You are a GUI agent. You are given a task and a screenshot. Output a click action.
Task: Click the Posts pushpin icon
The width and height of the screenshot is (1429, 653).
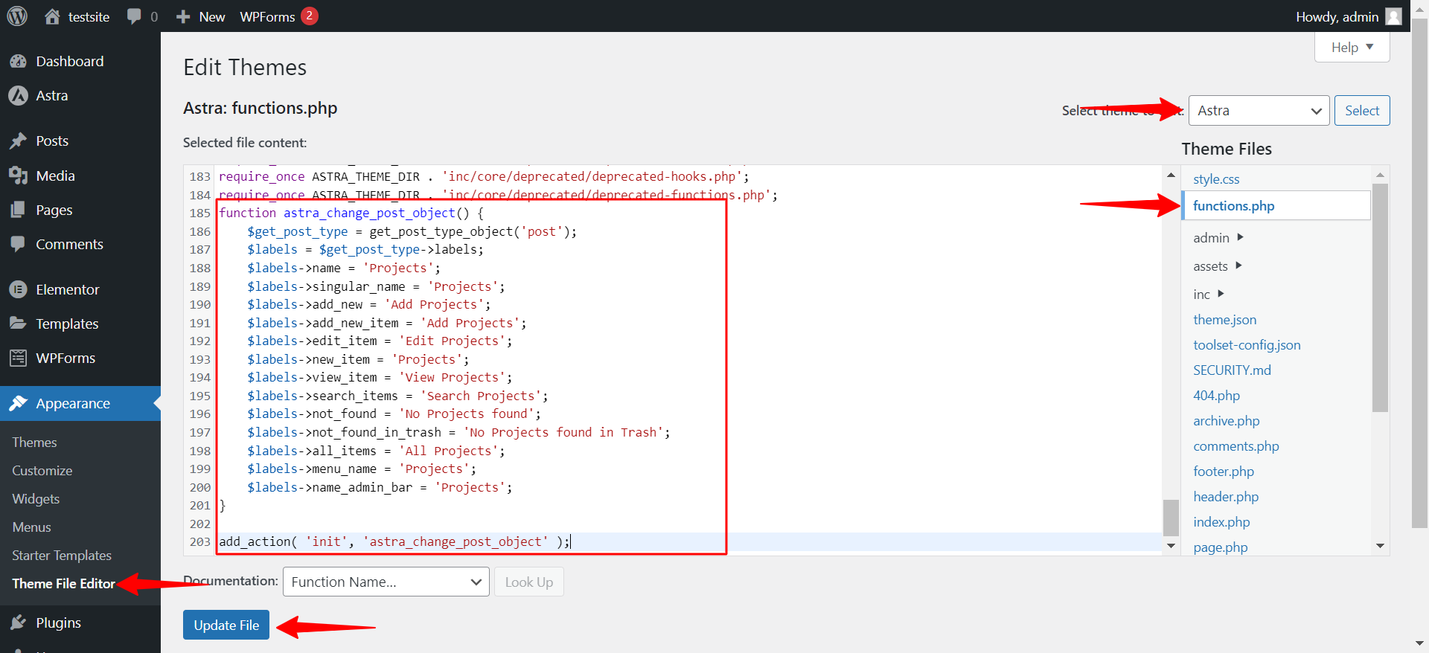pyautogui.click(x=18, y=141)
